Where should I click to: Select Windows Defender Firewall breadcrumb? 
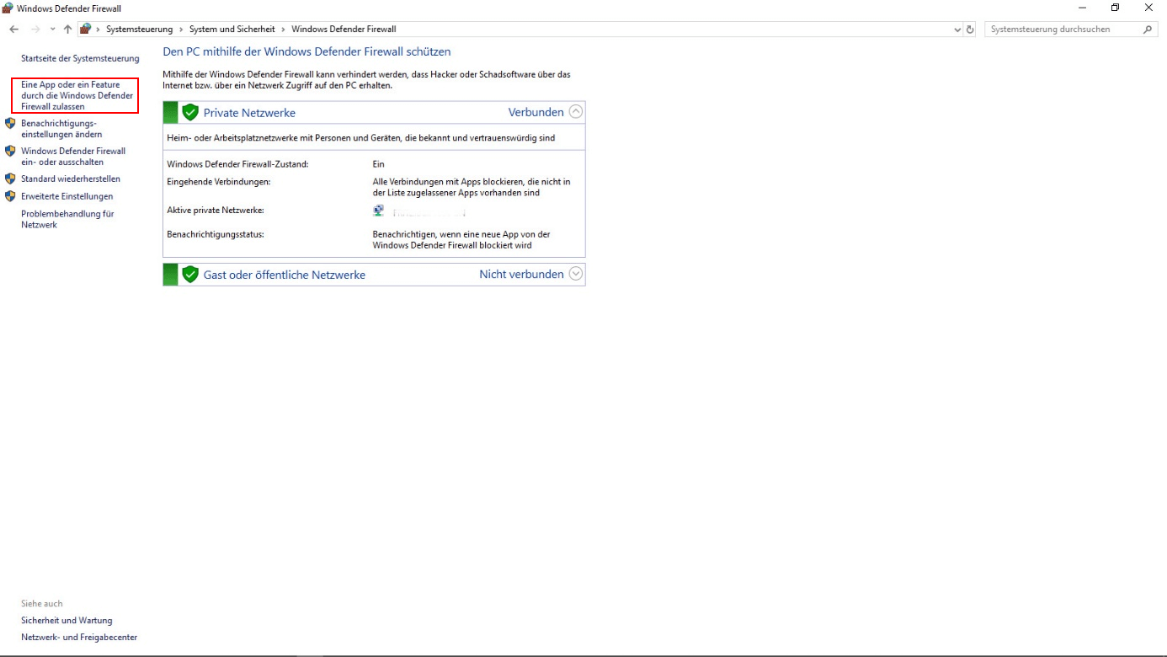[344, 29]
